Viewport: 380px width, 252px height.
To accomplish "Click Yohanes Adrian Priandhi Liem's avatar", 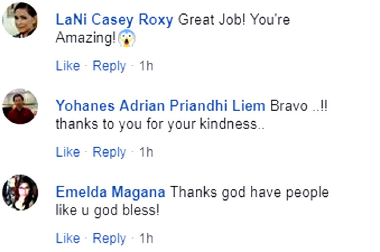I will (20, 107).
